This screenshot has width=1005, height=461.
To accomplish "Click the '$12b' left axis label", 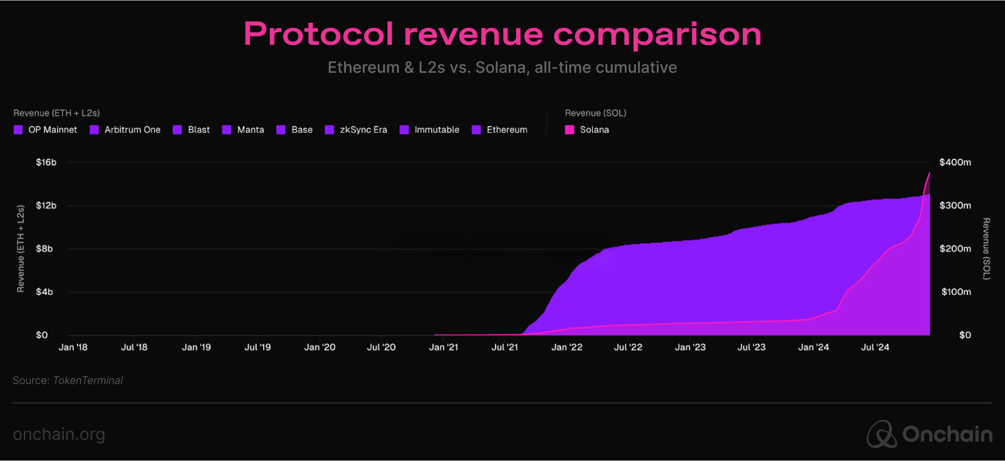I will [x=46, y=205].
